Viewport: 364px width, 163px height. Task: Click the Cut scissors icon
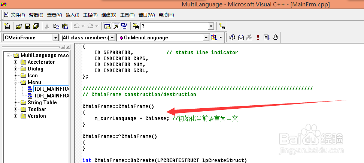pos(47,26)
